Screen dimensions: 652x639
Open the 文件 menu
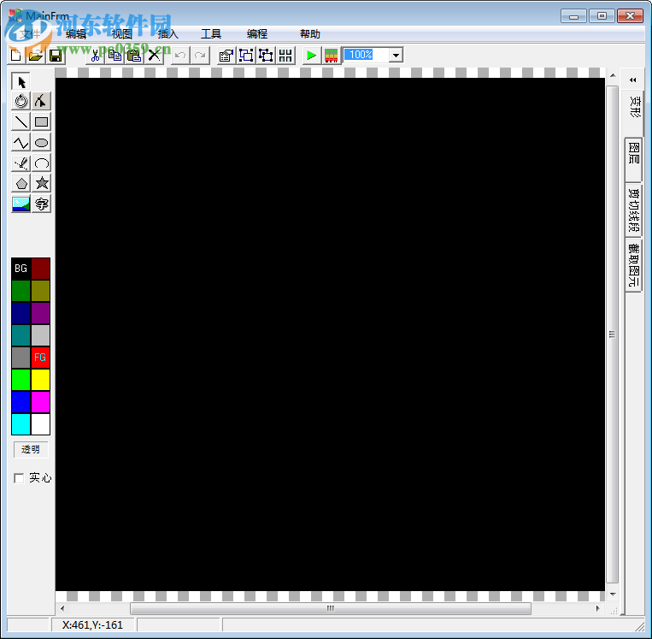pos(30,34)
